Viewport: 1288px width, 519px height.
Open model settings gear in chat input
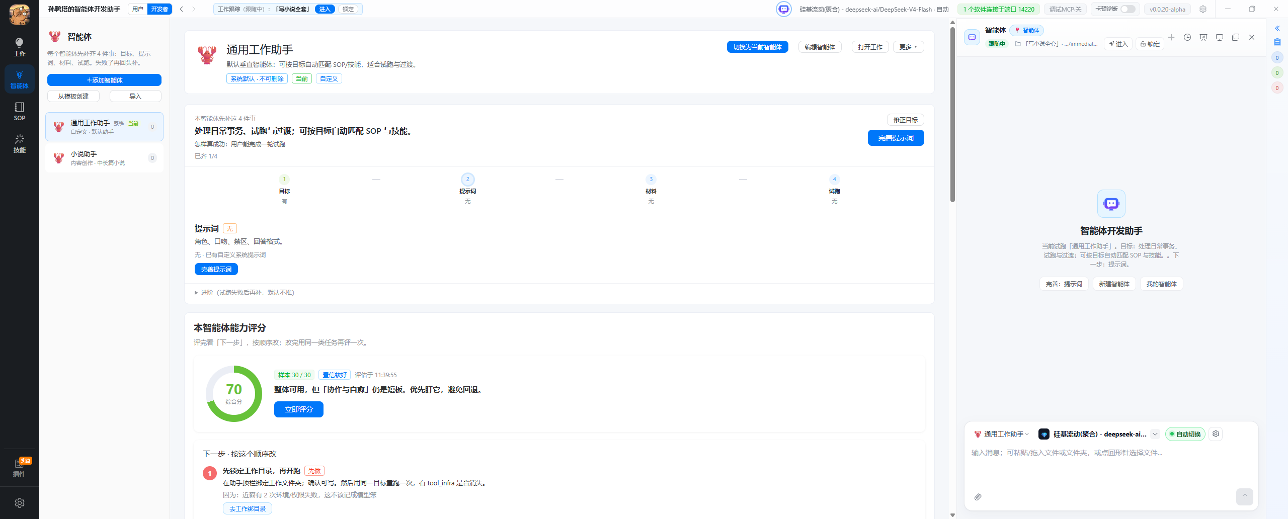coord(1216,434)
